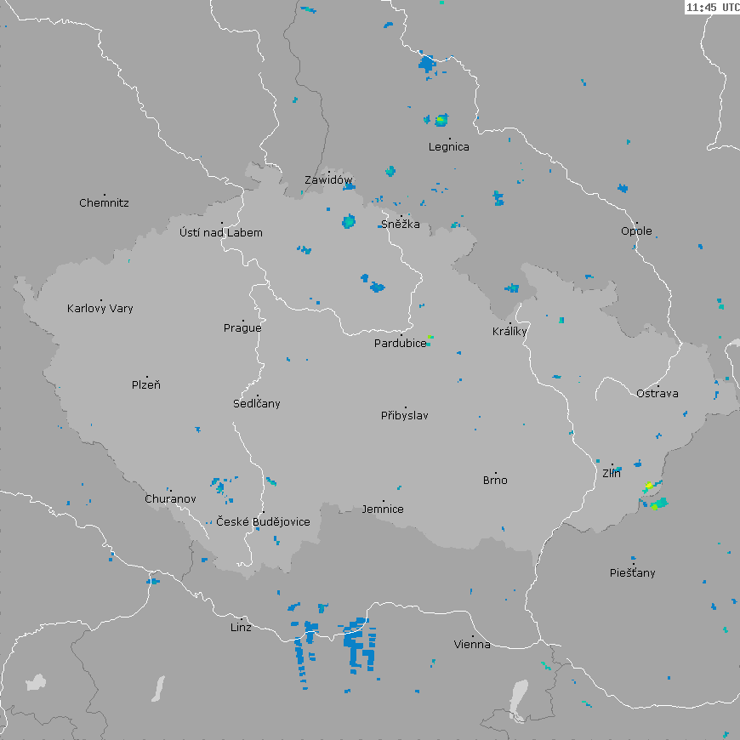This screenshot has width=740, height=740.
Task: Select the Linz city label
Action: (x=241, y=628)
